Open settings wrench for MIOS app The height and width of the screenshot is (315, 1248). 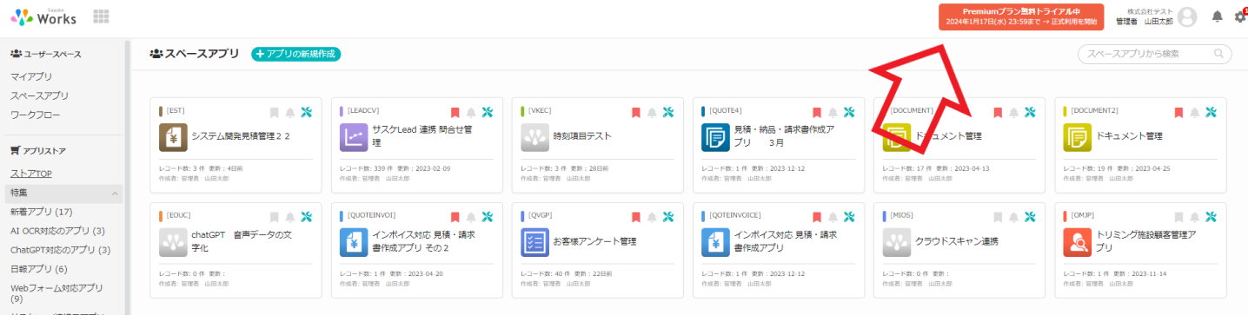pos(1030,216)
